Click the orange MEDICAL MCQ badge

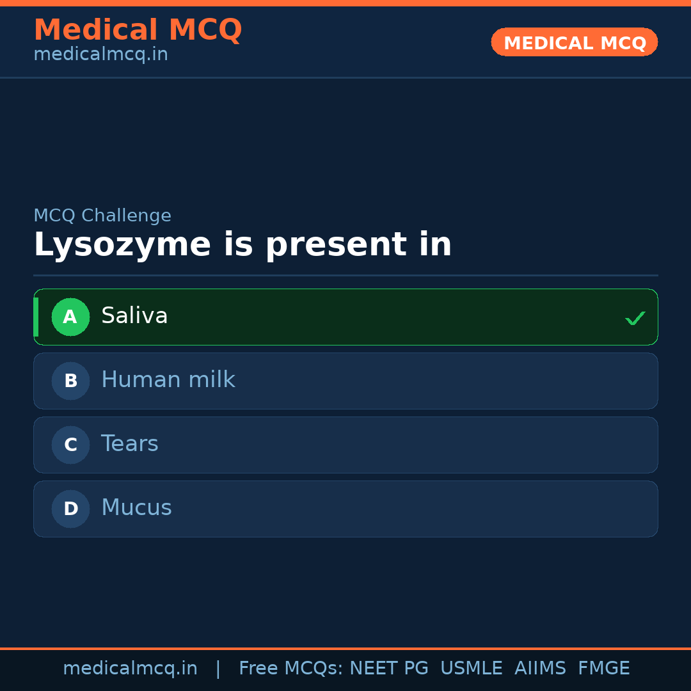point(574,42)
